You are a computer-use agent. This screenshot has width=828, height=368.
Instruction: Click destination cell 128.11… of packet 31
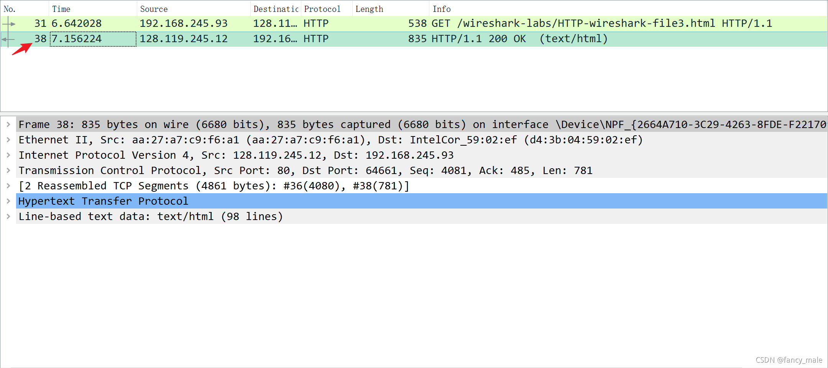click(275, 24)
